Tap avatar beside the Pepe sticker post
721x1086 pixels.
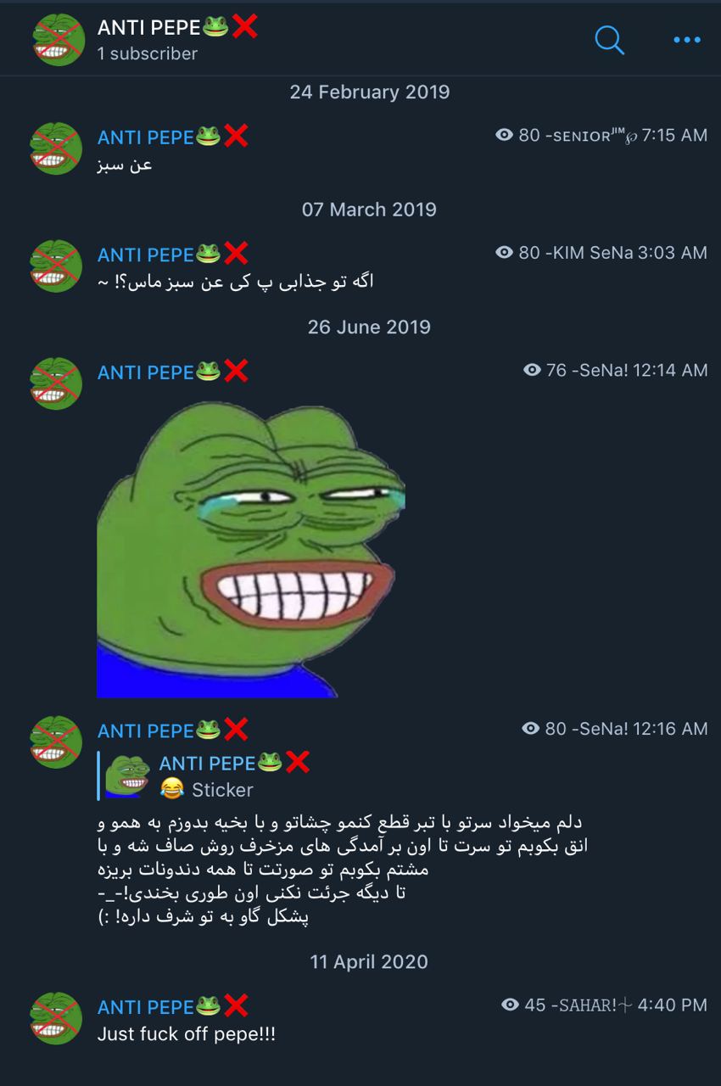pyautogui.click(x=56, y=383)
